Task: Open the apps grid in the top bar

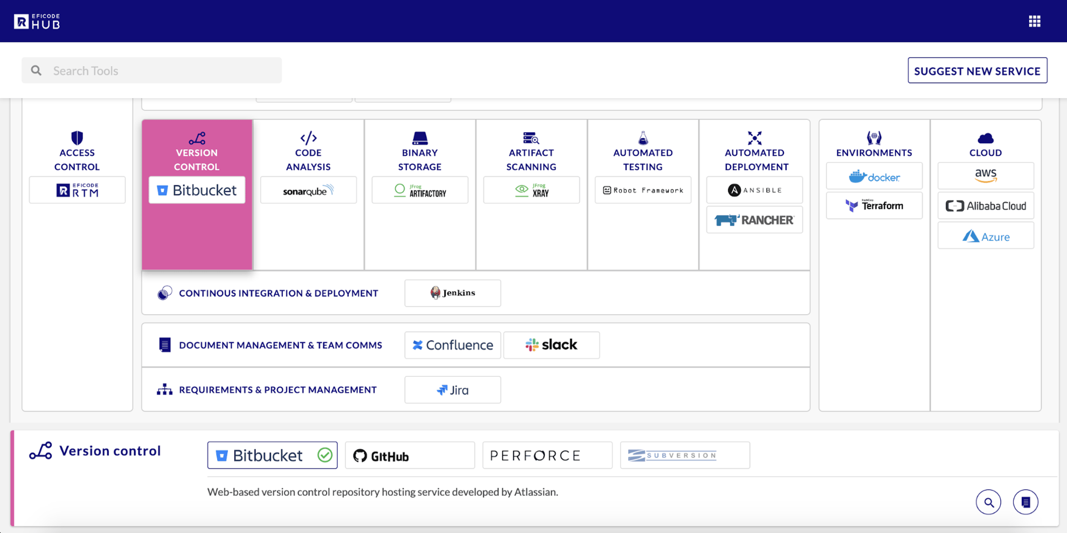Action: tap(1035, 21)
